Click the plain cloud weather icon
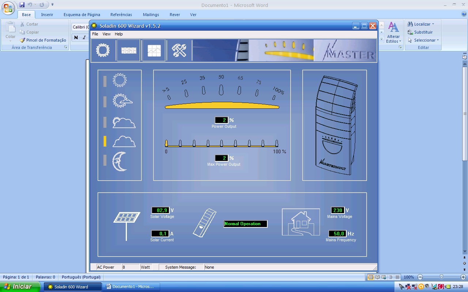The height and width of the screenshot is (292, 468). pos(124,141)
